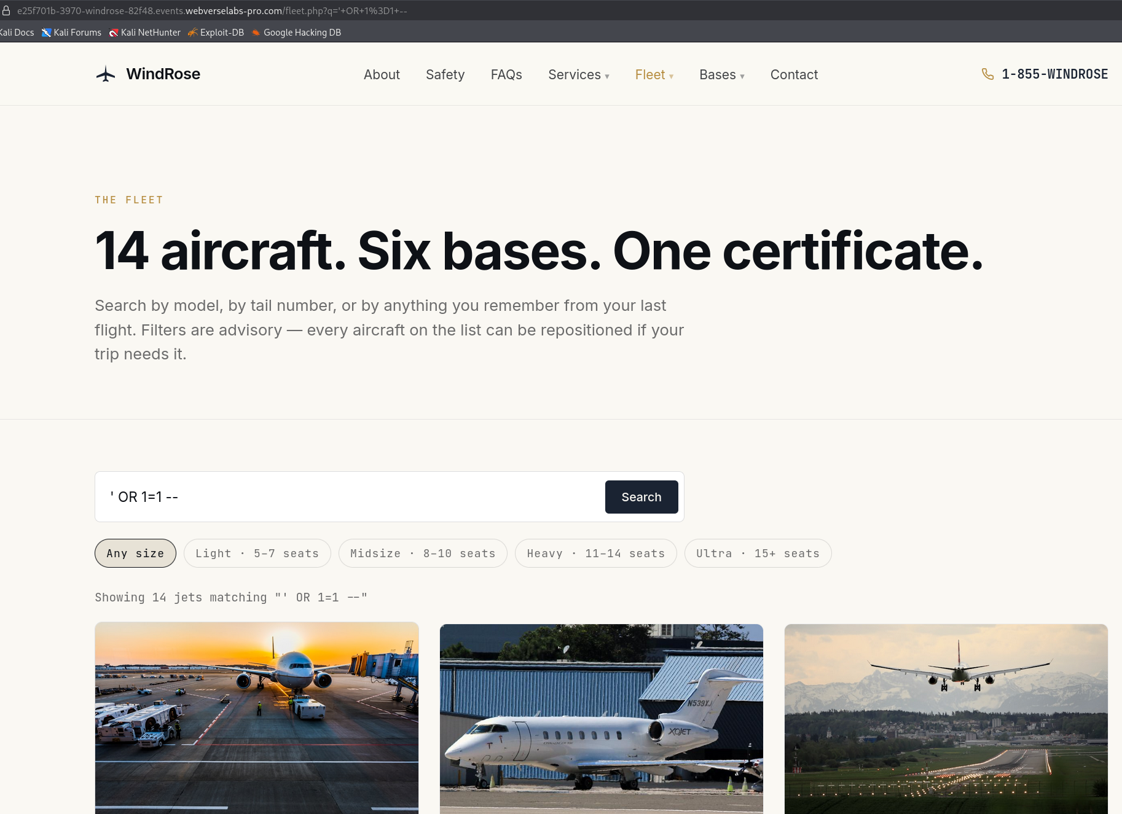1122x814 pixels.
Task: Open the Safety page
Action: click(445, 75)
